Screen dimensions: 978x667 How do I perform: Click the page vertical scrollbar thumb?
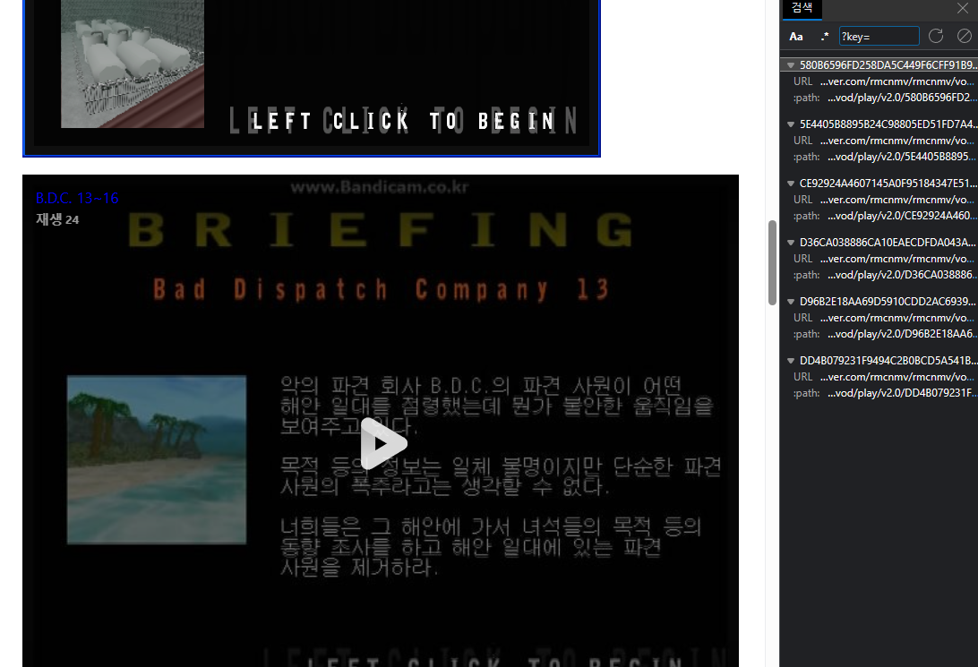772,262
